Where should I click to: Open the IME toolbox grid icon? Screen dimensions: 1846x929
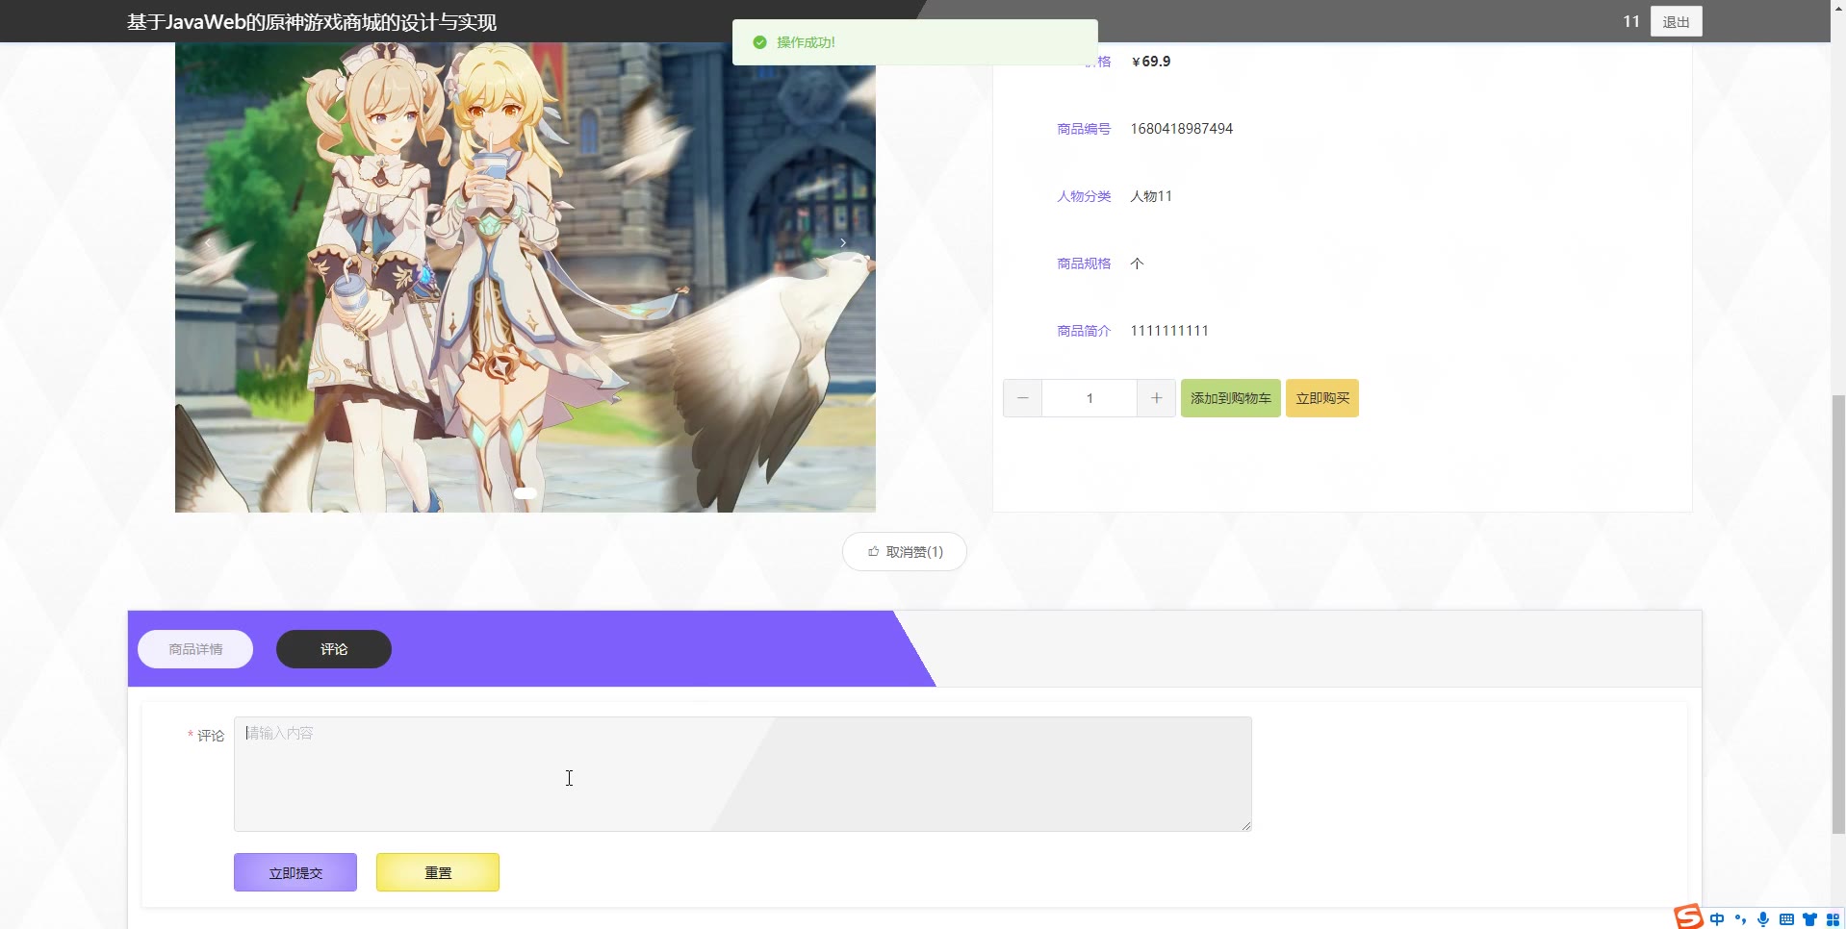pyautogui.click(x=1833, y=919)
